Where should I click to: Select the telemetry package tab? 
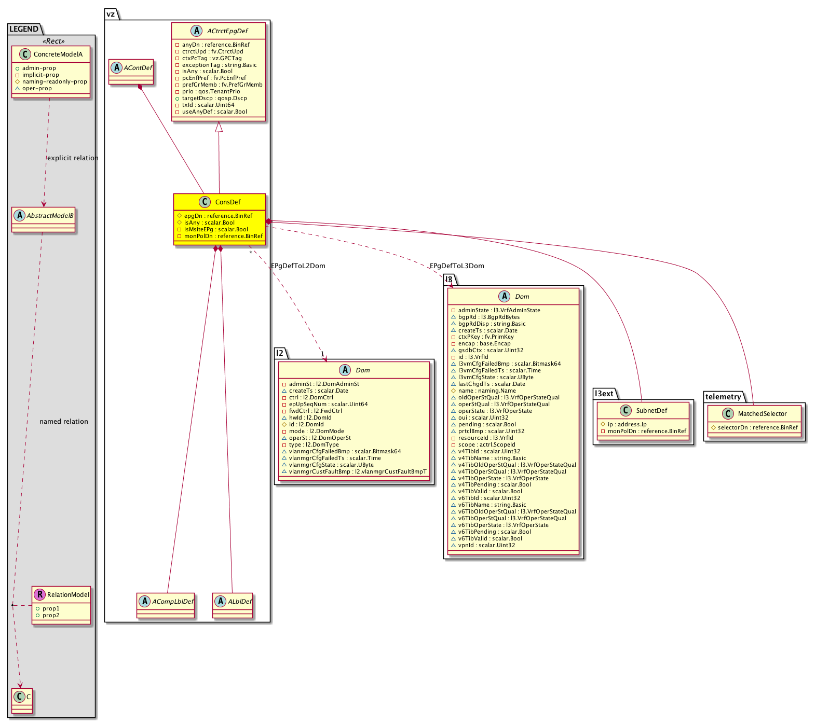723,397
